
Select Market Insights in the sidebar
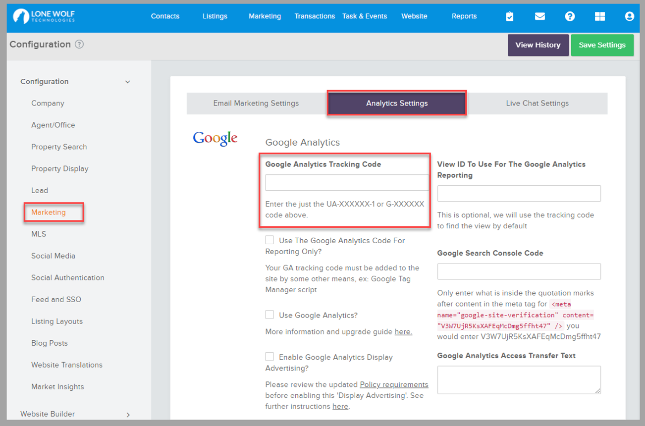57,387
